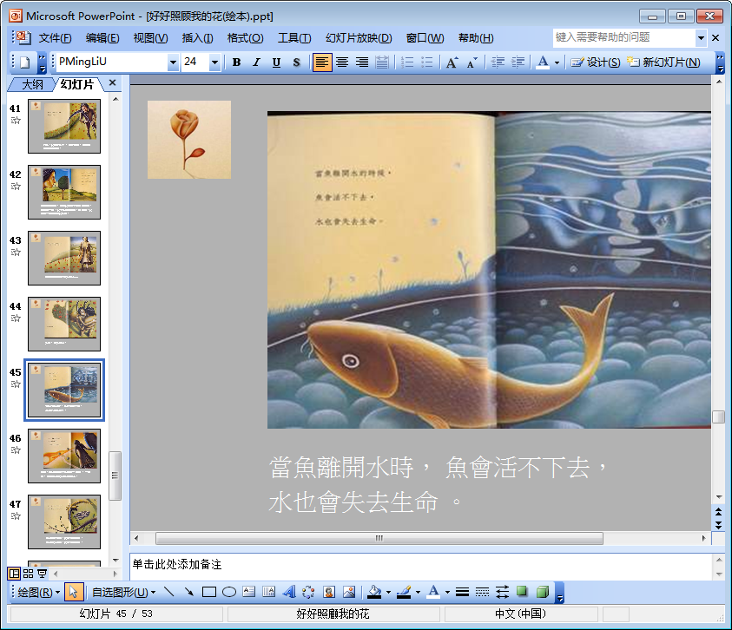Select the Arrow drawing tool

[x=189, y=592]
